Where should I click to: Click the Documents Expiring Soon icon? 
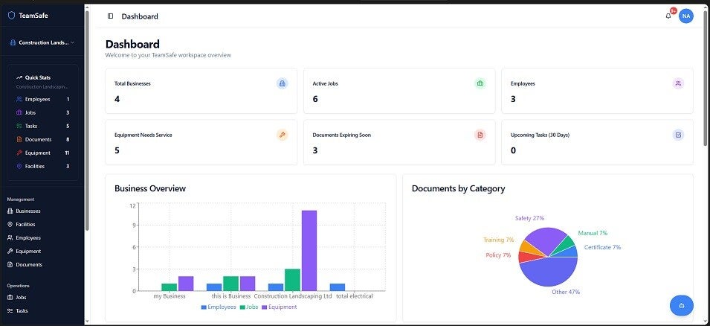click(x=480, y=135)
